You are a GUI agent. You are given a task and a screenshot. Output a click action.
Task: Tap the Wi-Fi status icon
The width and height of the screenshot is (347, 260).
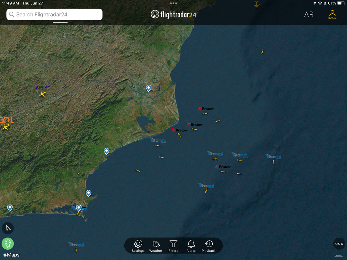click(x=320, y=3)
